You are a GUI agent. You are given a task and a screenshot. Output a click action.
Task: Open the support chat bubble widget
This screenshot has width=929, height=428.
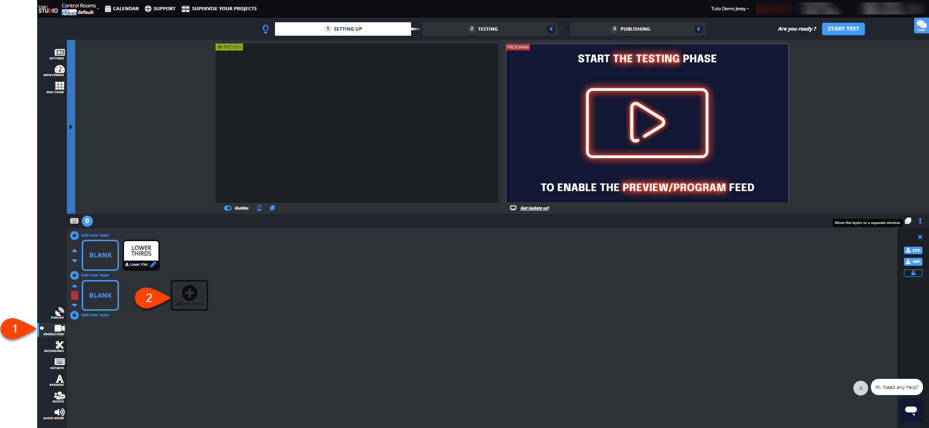pyautogui.click(x=911, y=410)
